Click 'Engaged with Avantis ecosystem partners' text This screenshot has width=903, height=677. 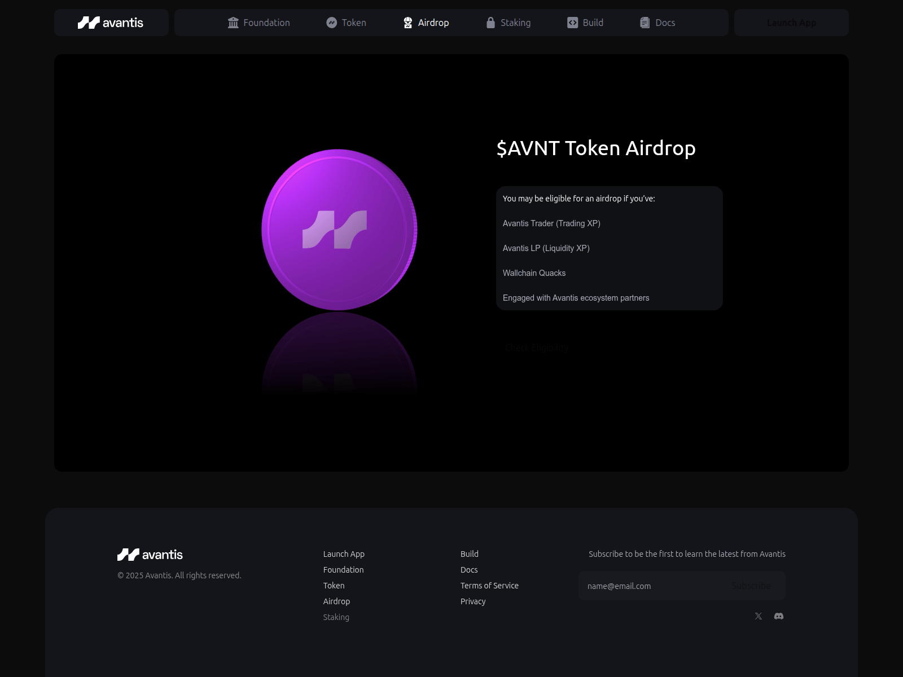pos(576,298)
